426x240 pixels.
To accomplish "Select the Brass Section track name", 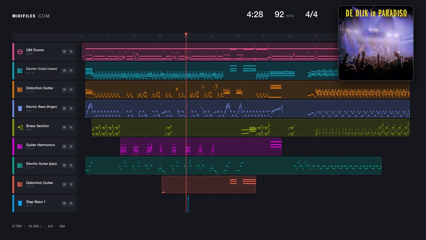I will (38, 126).
